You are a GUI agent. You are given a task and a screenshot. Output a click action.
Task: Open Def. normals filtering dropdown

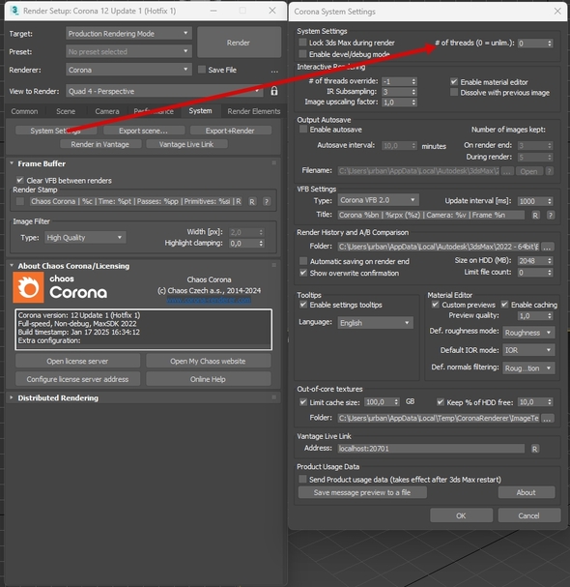click(528, 368)
